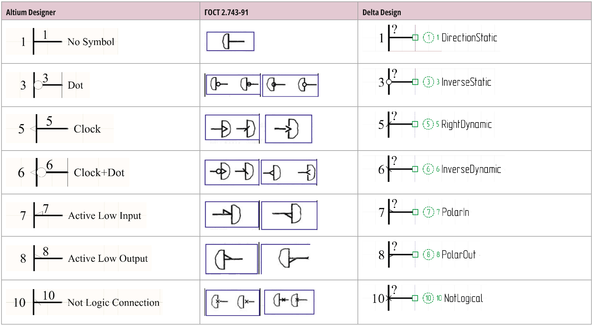Click the GOST symbol in the first row
The image size is (594, 326).
tap(230, 41)
